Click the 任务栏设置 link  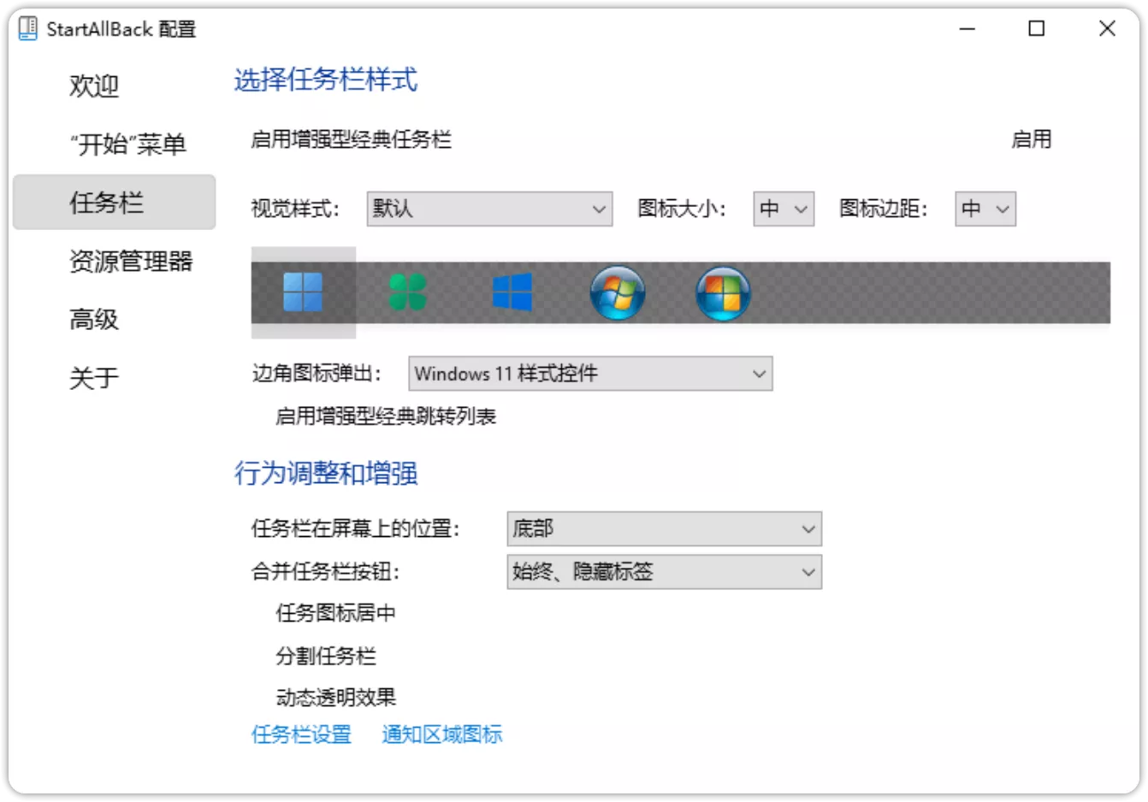pos(301,734)
